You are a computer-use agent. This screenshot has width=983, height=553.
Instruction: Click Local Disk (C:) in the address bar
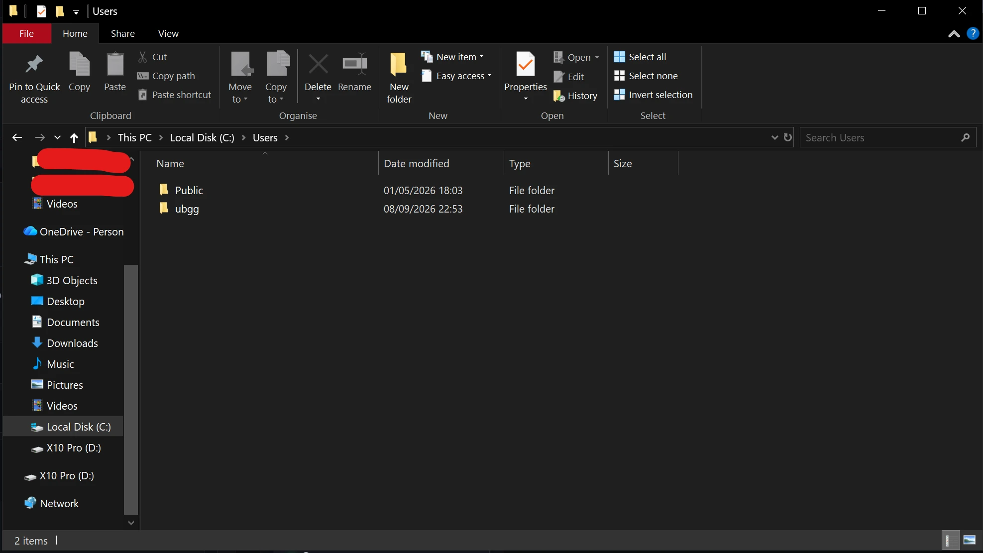202,137
